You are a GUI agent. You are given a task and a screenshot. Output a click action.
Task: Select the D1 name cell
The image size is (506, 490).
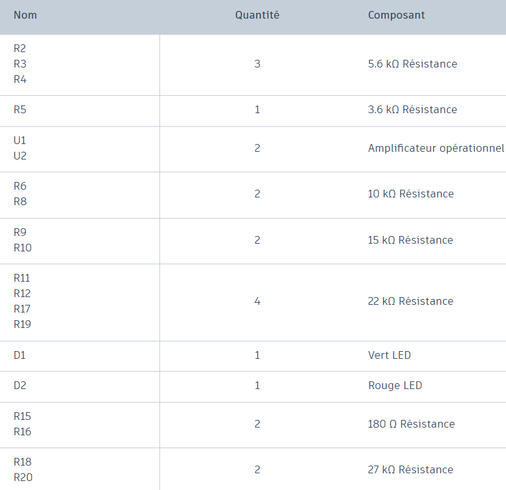tap(20, 355)
